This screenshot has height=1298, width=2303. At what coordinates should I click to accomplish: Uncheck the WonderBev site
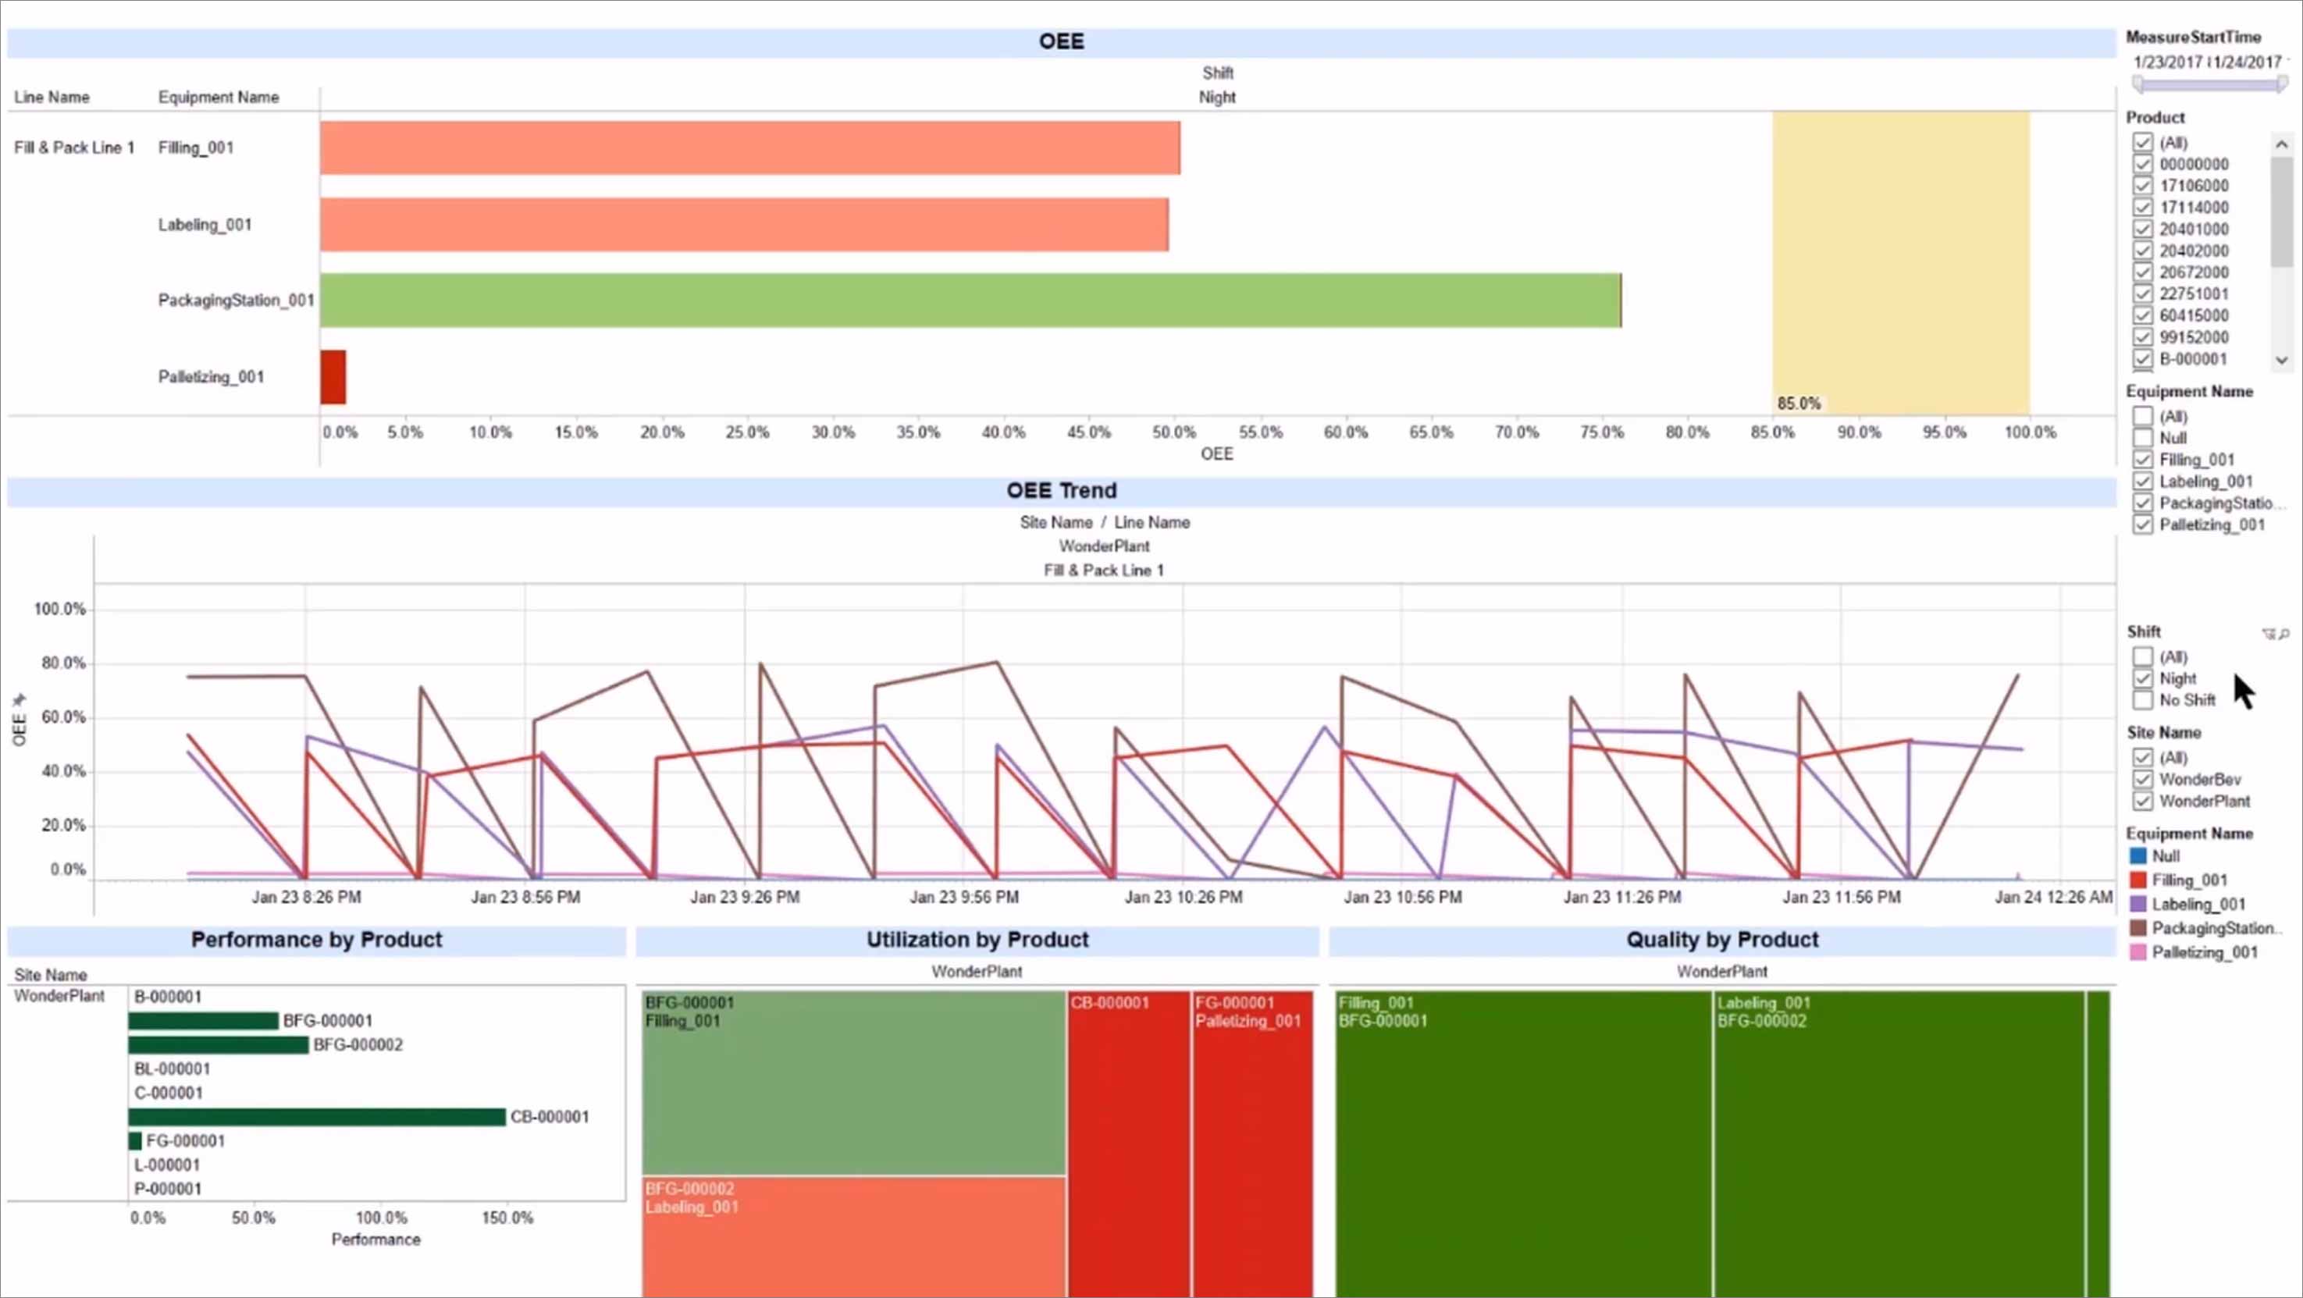point(2142,779)
